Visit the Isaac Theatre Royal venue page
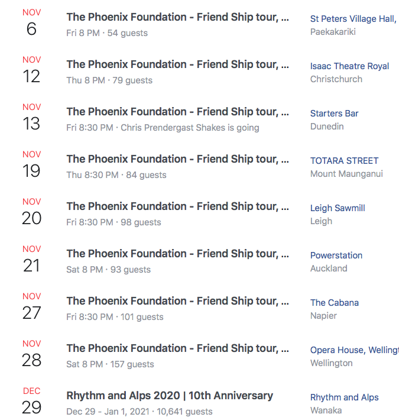 (x=349, y=66)
